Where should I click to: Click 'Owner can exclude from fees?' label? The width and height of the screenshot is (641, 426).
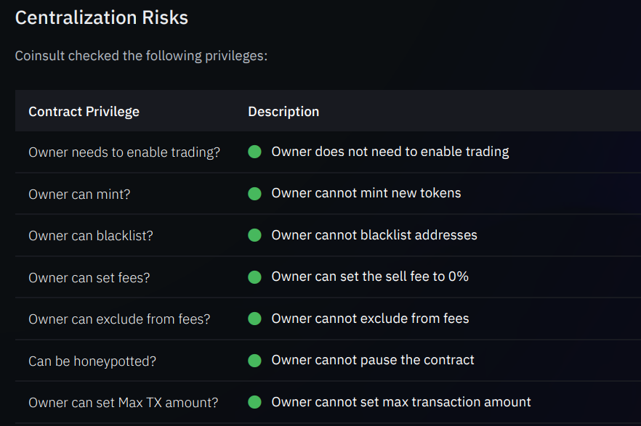119,319
